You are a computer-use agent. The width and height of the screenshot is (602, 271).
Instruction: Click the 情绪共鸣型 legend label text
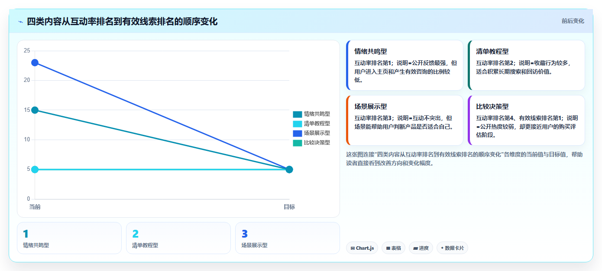pyautogui.click(x=317, y=114)
